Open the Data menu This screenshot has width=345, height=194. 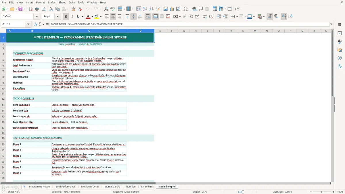point(72,2)
